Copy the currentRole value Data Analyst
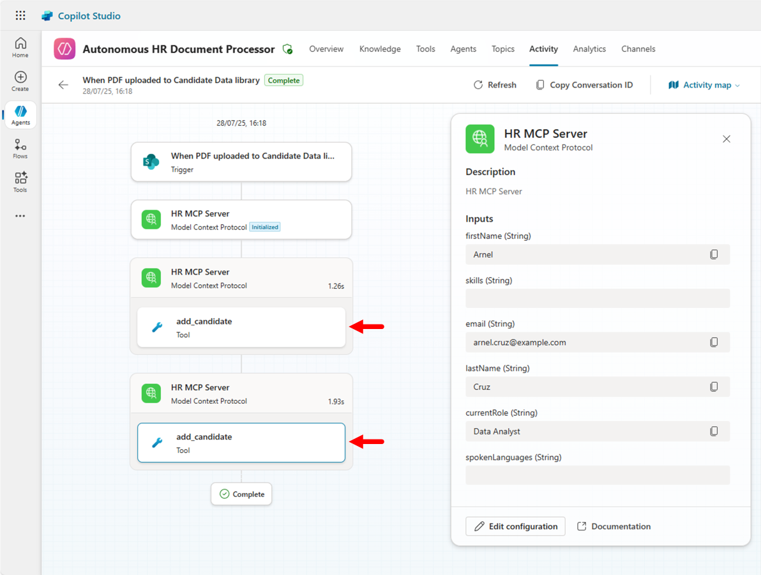The width and height of the screenshot is (761, 575). tap(714, 431)
